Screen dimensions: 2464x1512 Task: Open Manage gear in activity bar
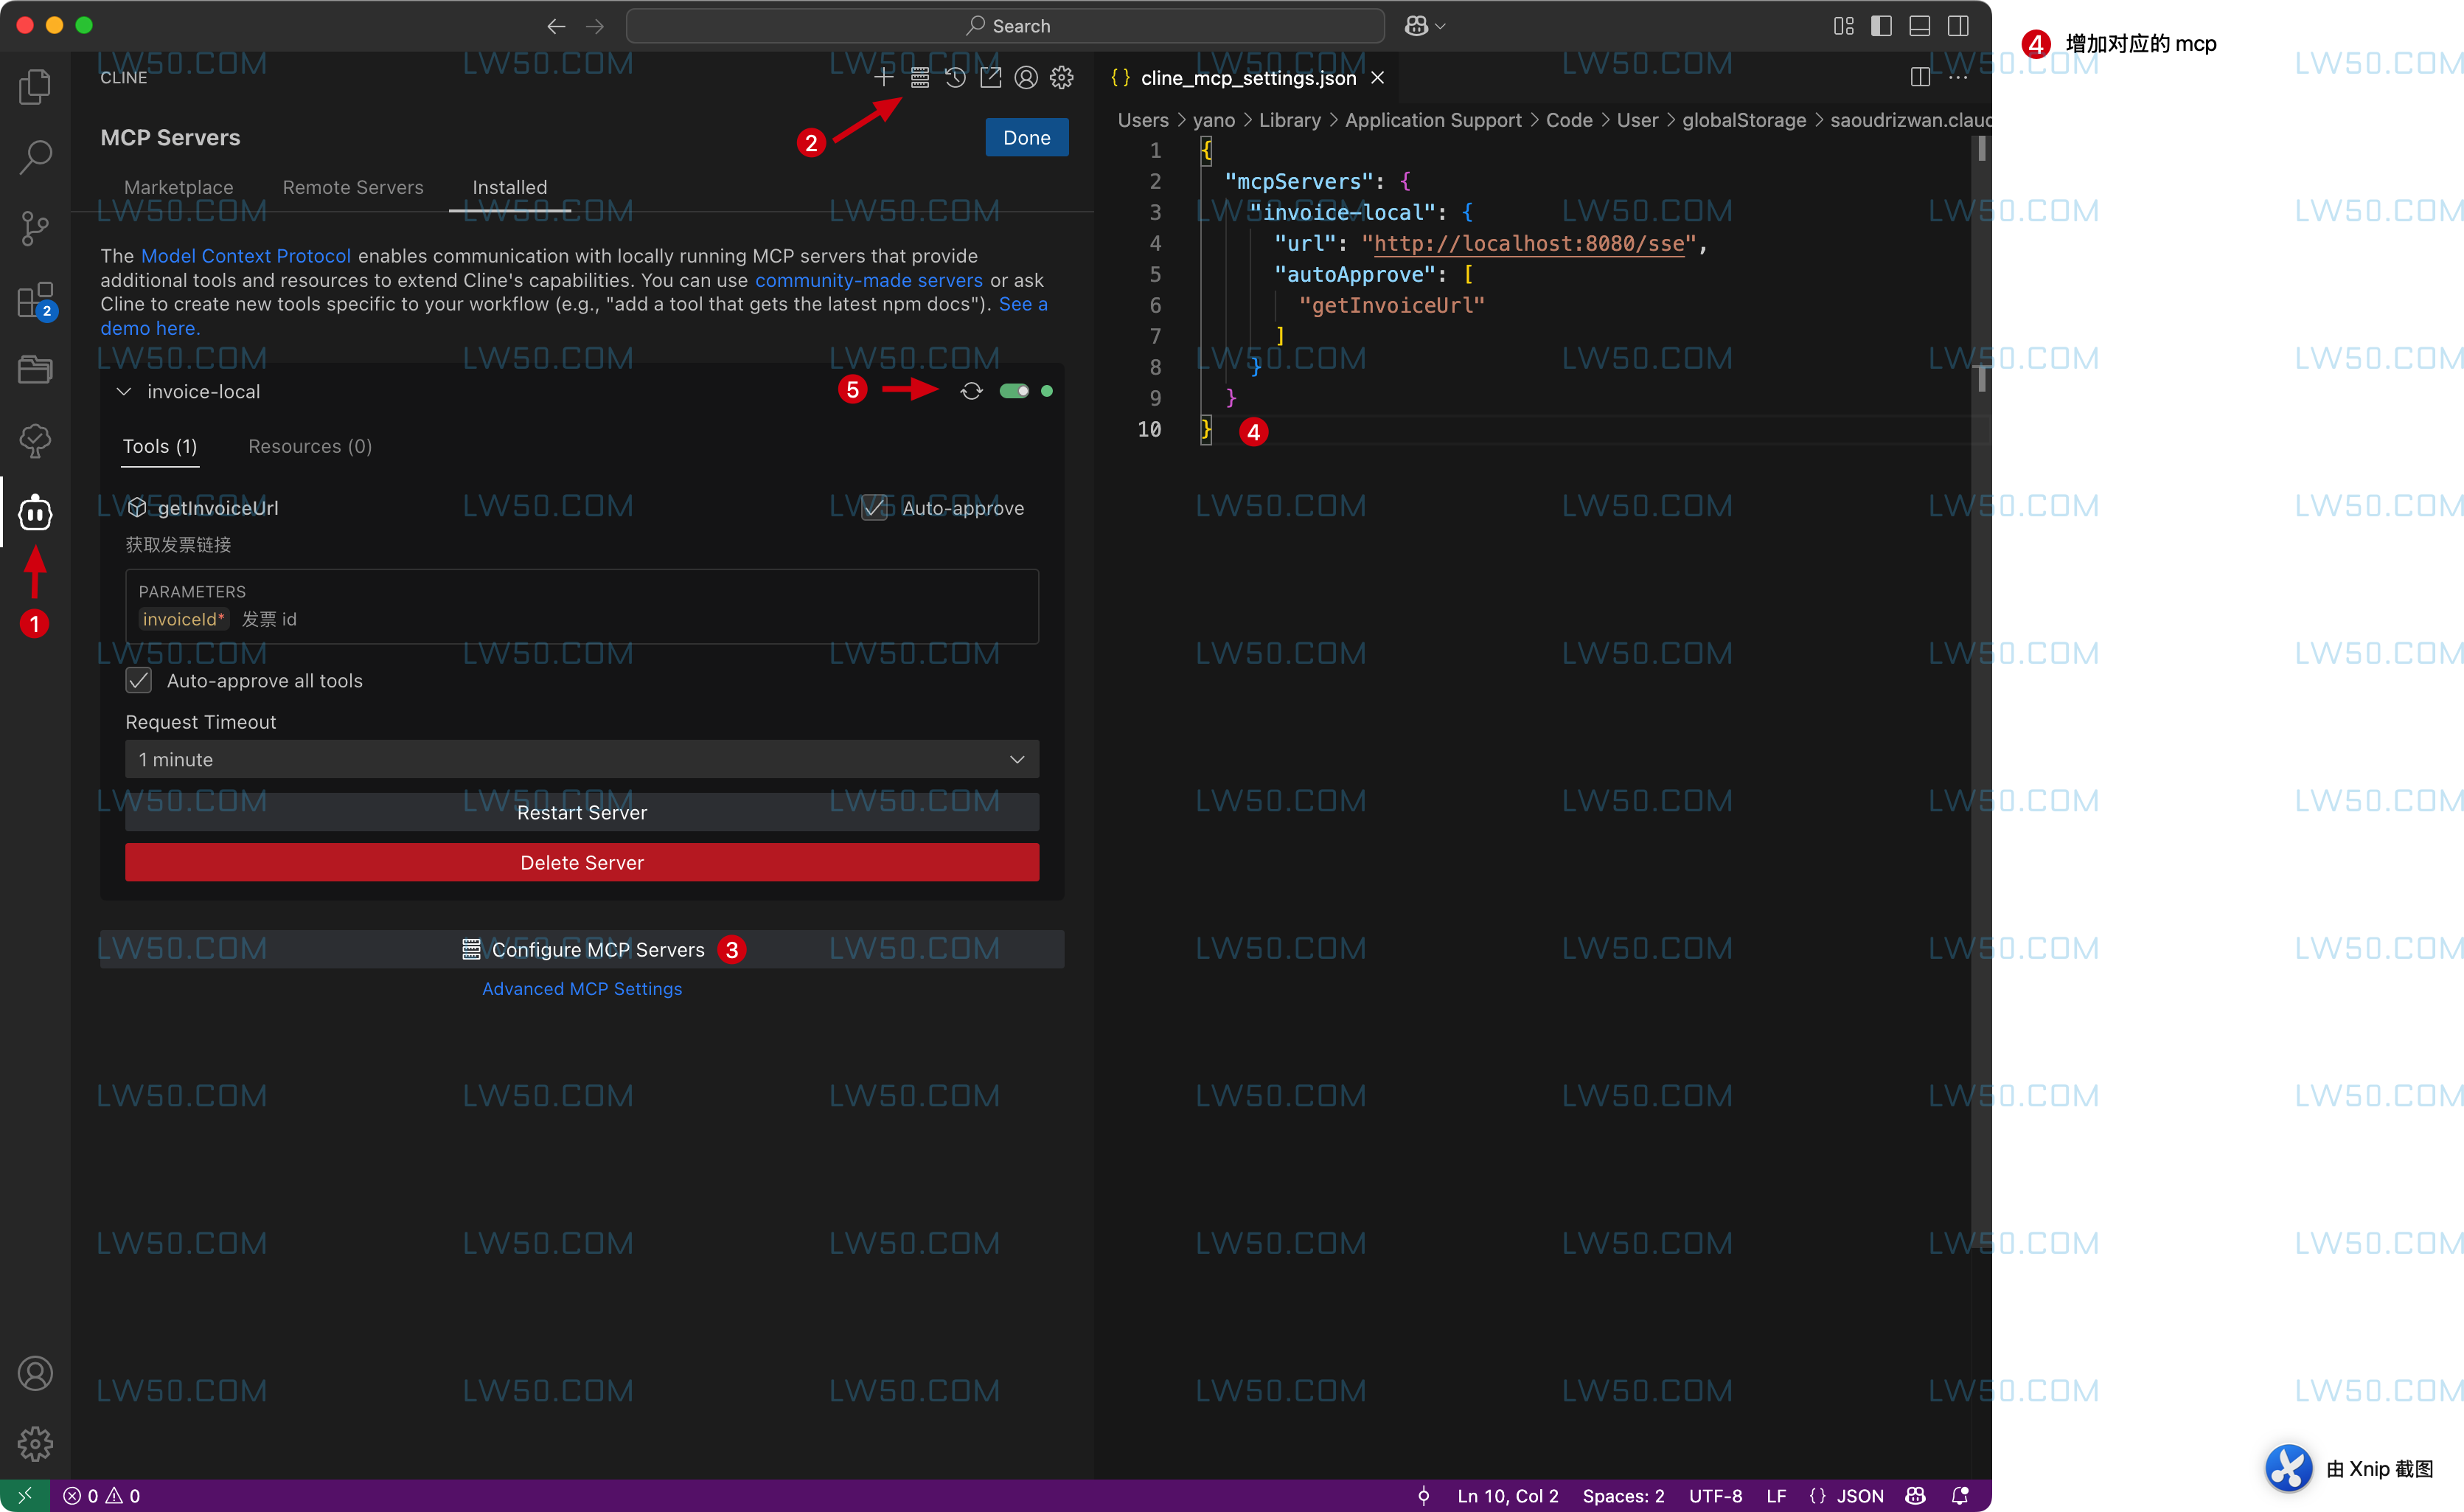tap(35, 1444)
